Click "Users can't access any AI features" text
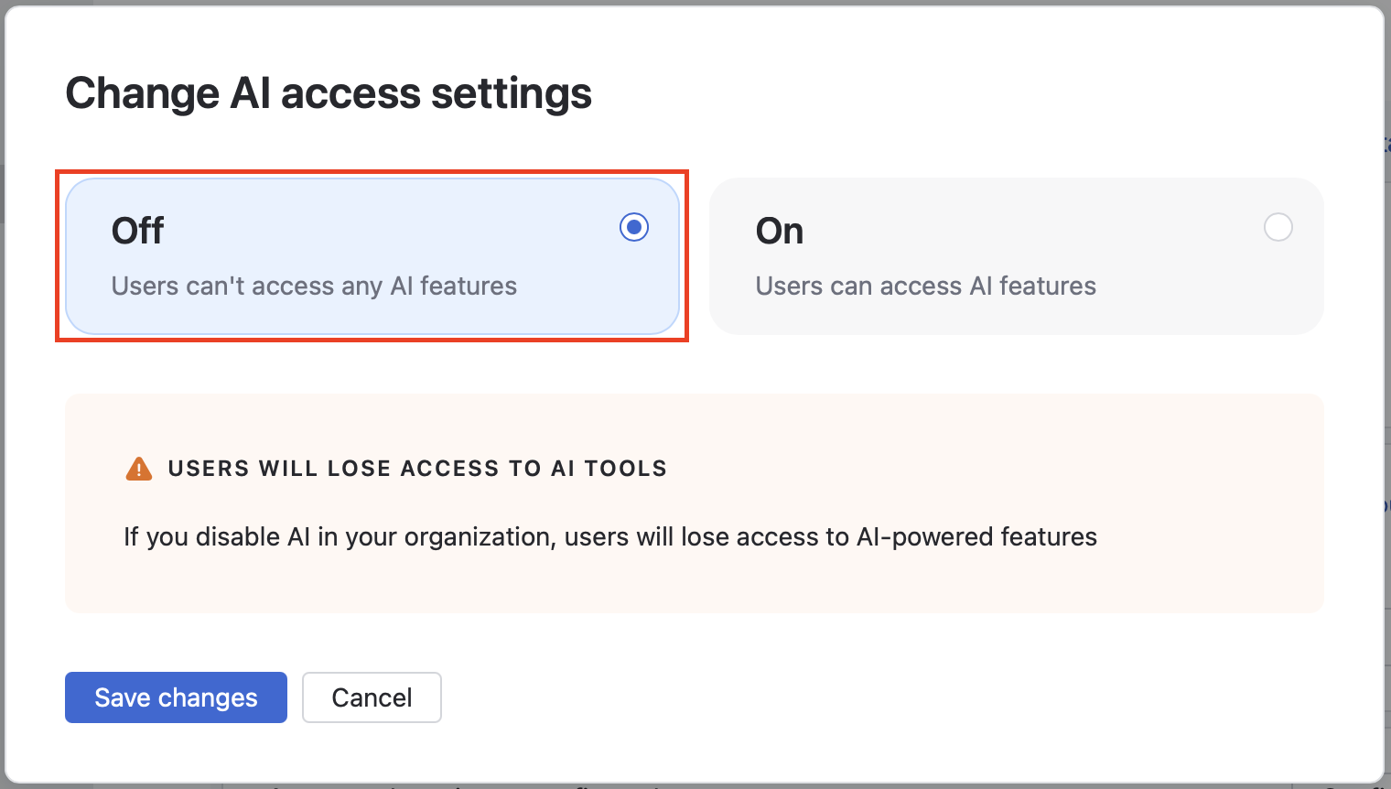Viewport: 1391px width, 789px height. [x=314, y=286]
